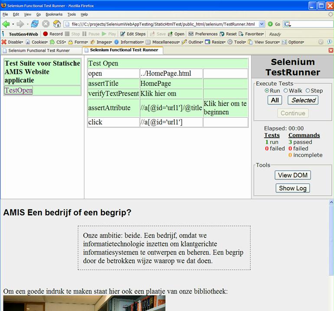Click the green Back arrow
Image resolution: width=334 pixels, height=311 pixels.
coord(6,24)
